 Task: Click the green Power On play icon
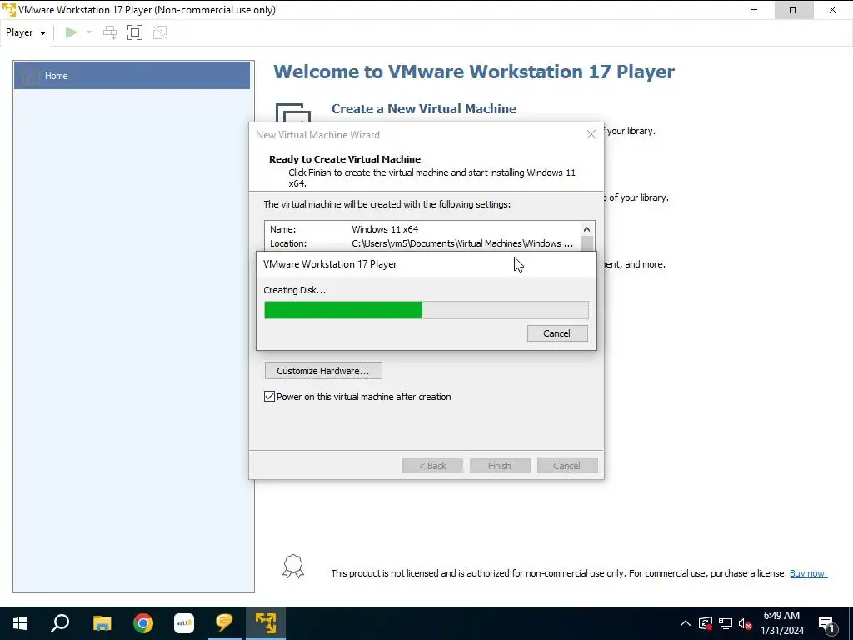click(x=71, y=32)
